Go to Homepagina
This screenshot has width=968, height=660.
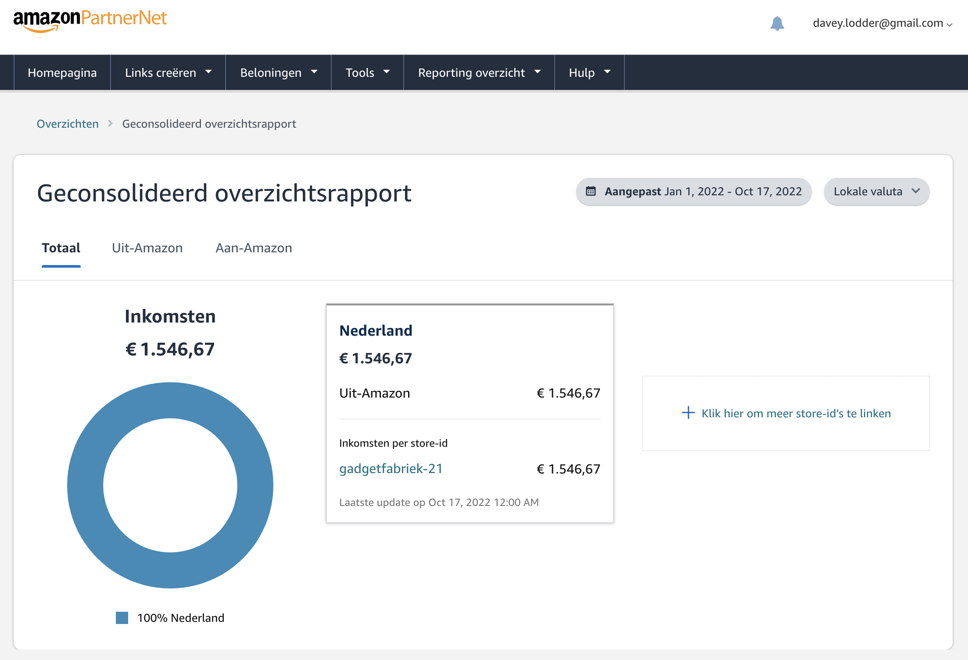point(62,72)
